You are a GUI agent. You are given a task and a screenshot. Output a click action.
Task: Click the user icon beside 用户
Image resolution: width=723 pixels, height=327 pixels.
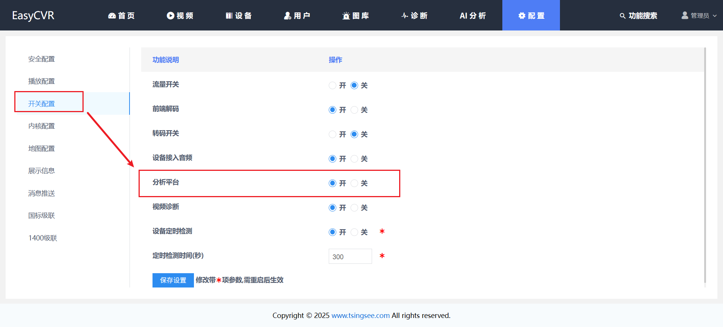point(288,15)
